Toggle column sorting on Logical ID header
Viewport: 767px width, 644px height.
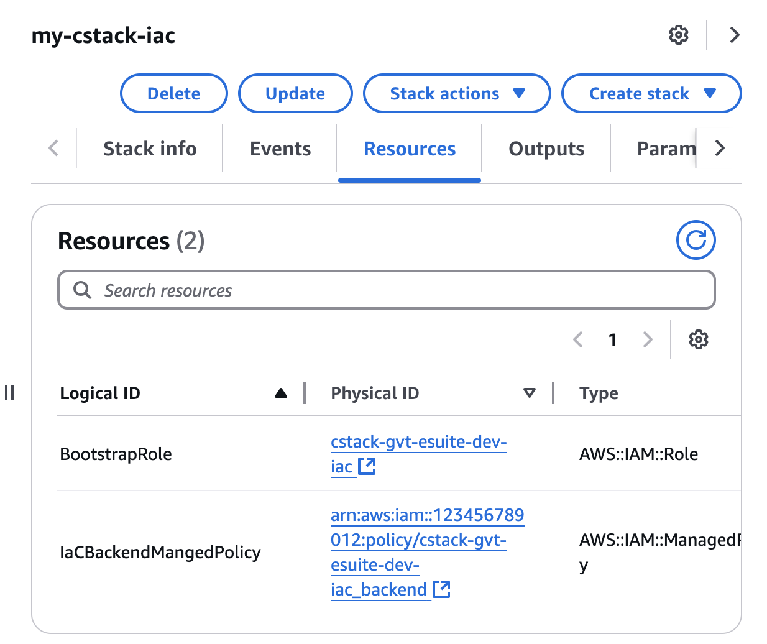pos(100,393)
